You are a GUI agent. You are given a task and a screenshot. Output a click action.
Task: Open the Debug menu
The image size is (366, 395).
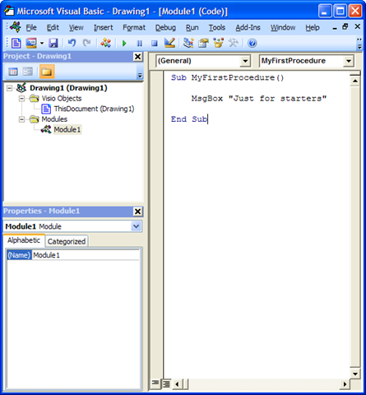(165, 28)
